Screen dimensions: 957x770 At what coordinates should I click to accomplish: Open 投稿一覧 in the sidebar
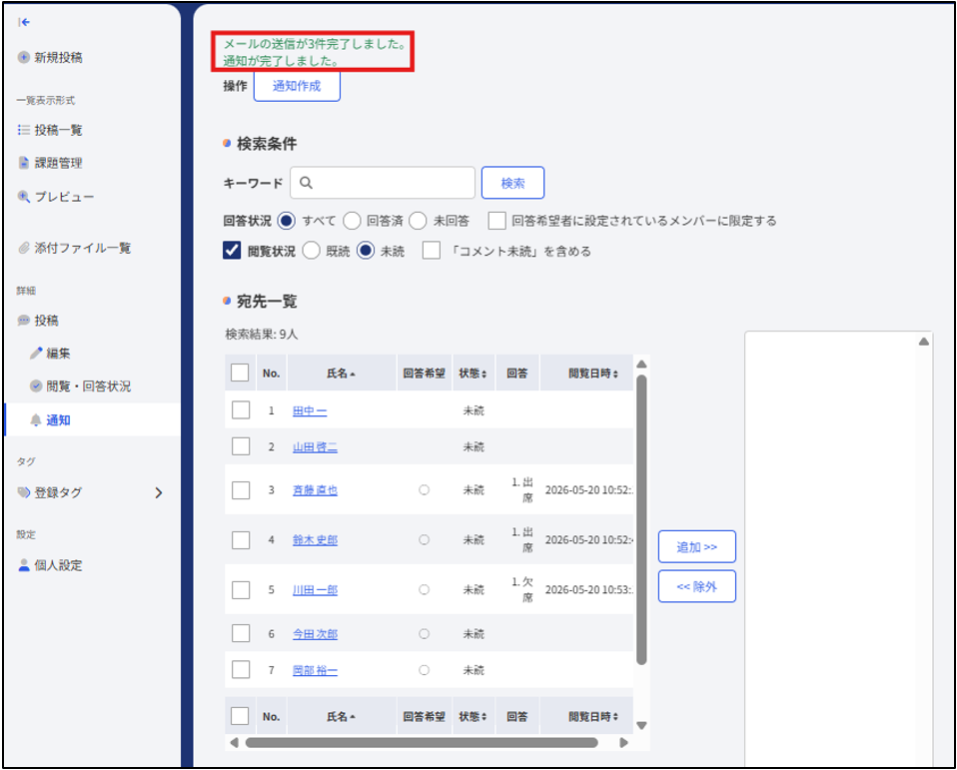pyautogui.click(x=59, y=130)
